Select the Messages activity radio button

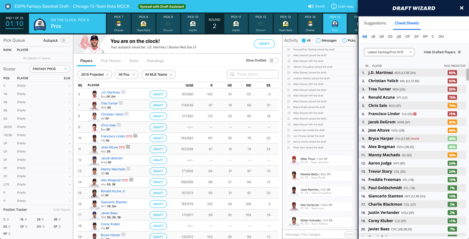(x=318, y=40)
